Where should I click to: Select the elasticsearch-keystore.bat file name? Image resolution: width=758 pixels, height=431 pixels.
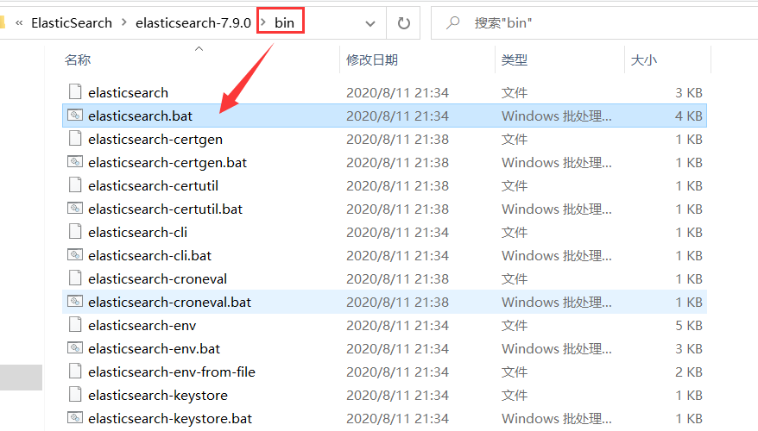[x=170, y=418]
